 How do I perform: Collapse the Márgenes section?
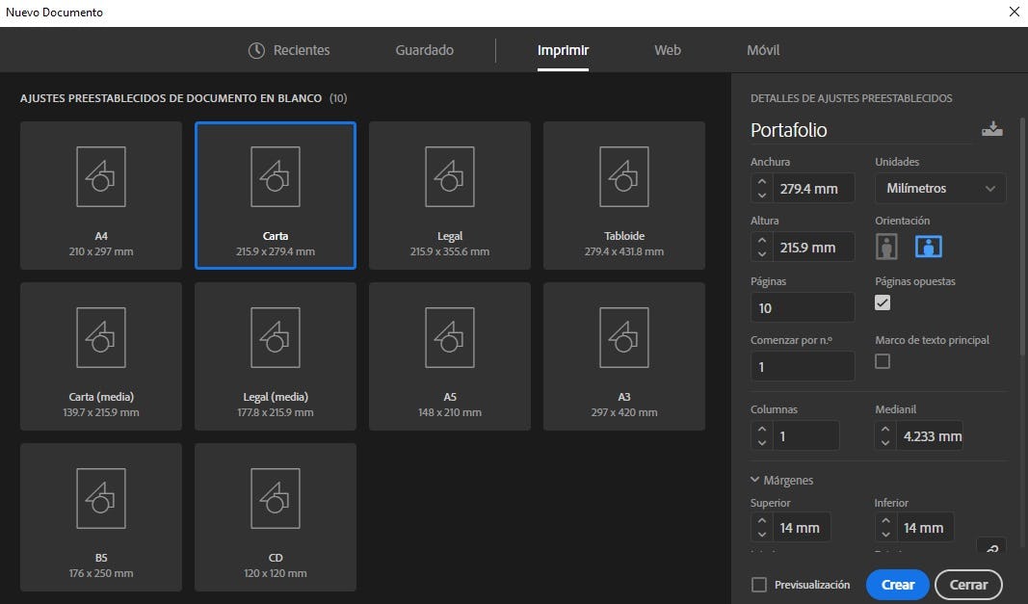tap(756, 480)
